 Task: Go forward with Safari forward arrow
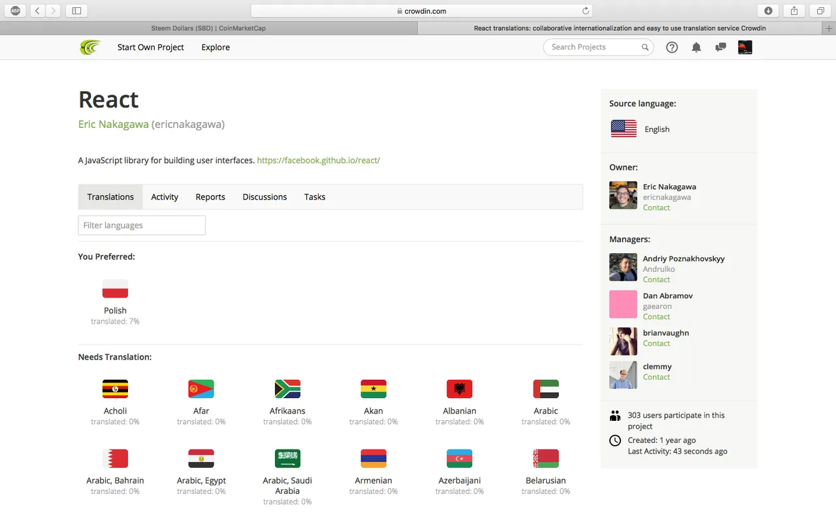click(54, 10)
